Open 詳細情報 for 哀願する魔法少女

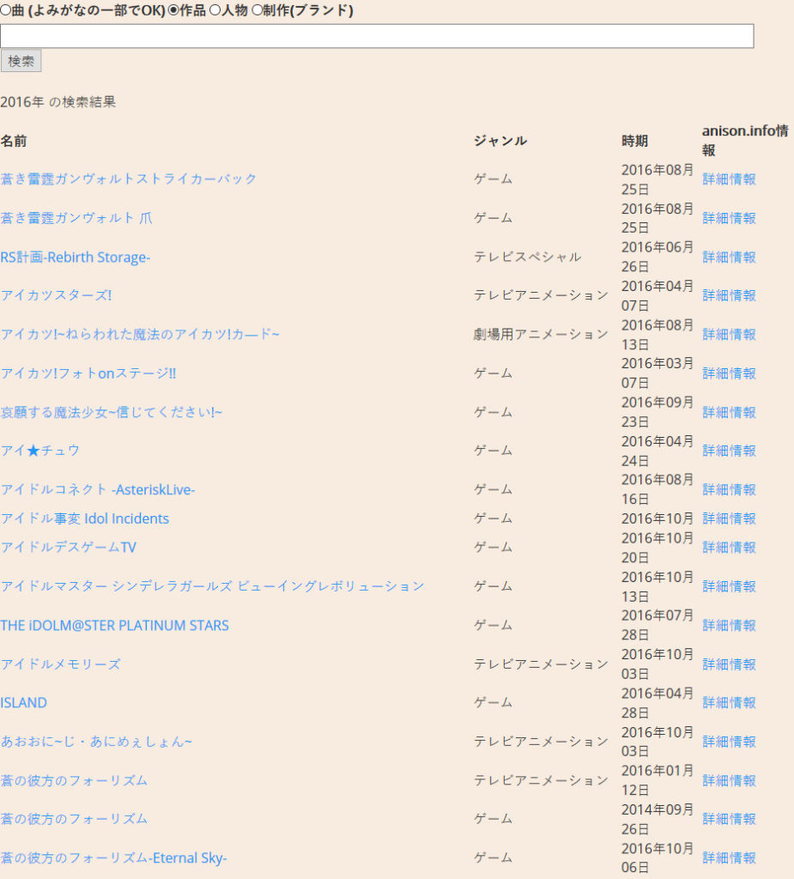click(x=729, y=412)
